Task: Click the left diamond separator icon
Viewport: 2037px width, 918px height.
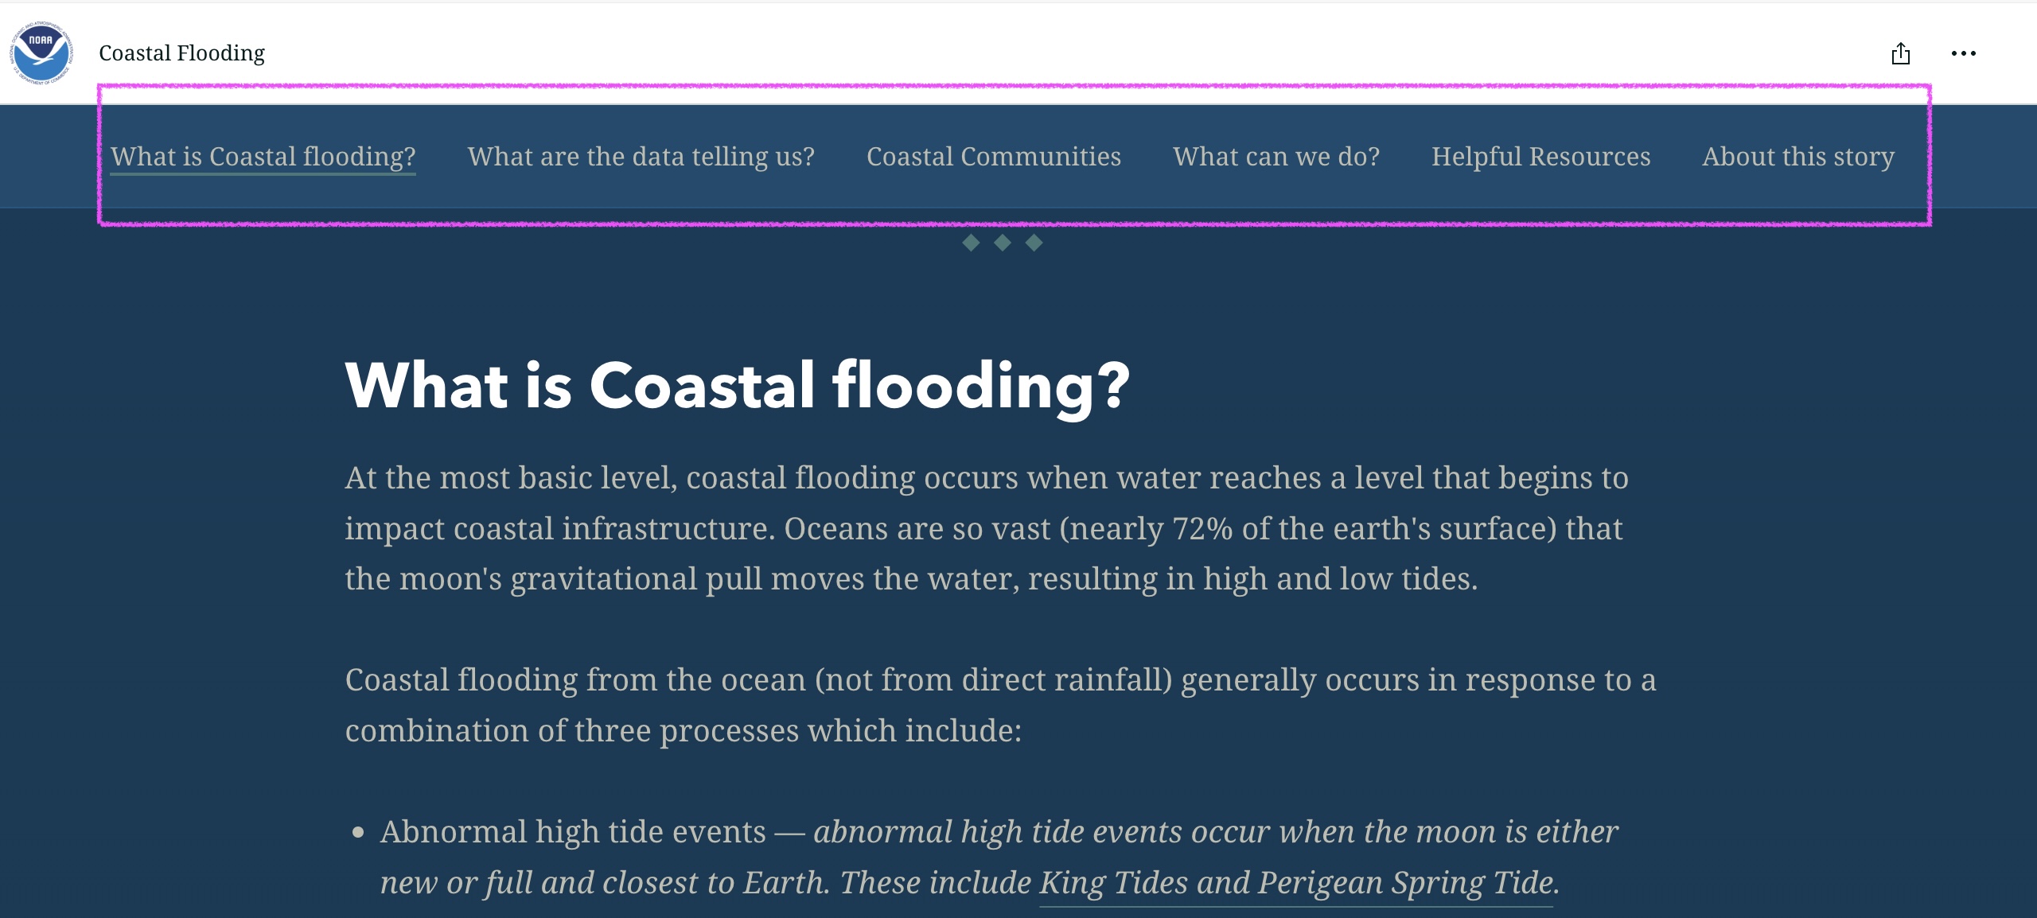Action: 971,243
